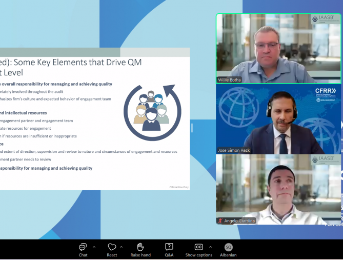The height and width of the screenshot is (260, 343).
Task: Click the Willie Botha name label
Action: click(229, 80)
